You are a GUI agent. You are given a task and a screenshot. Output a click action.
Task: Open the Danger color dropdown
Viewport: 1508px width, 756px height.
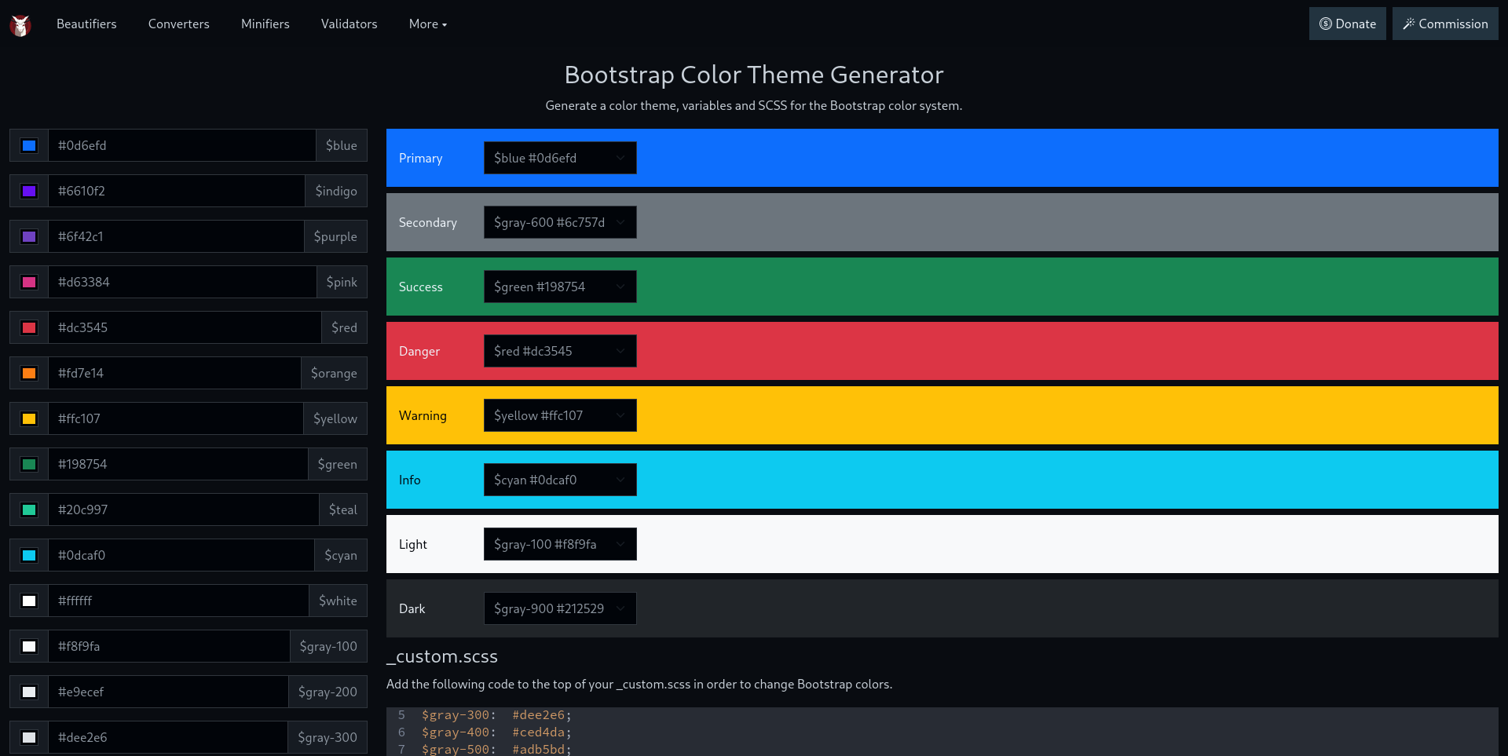560,351
